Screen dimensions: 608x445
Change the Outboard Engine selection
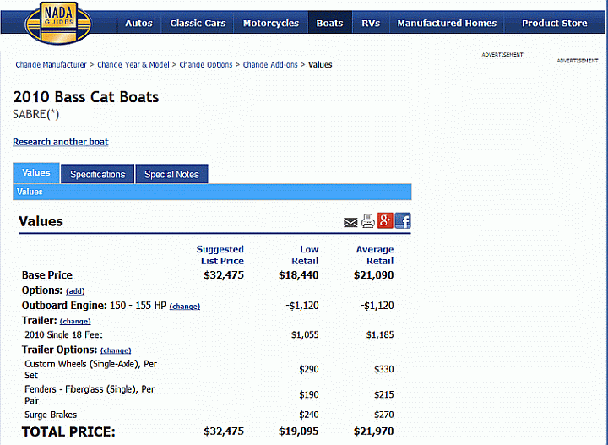click(x=185, y=307)
